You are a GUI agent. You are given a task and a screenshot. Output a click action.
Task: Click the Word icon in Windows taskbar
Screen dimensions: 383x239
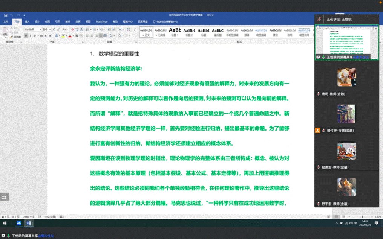tap(29, 223)
